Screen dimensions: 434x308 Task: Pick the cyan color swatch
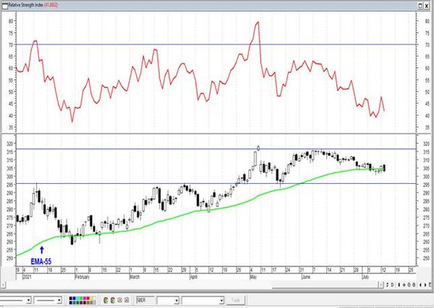tap(77, 299)
